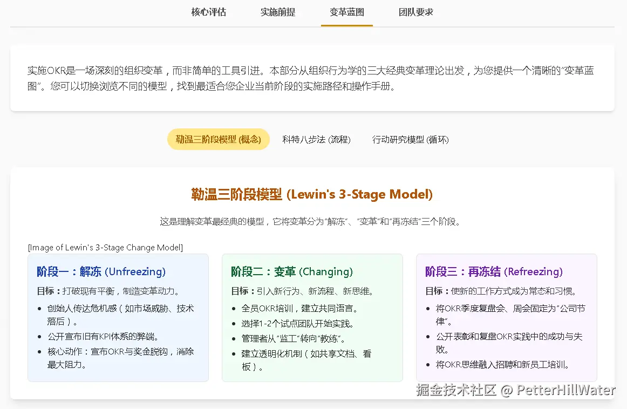Open the 核心评估 tab

pyautogui.click(x=209, y=12)
